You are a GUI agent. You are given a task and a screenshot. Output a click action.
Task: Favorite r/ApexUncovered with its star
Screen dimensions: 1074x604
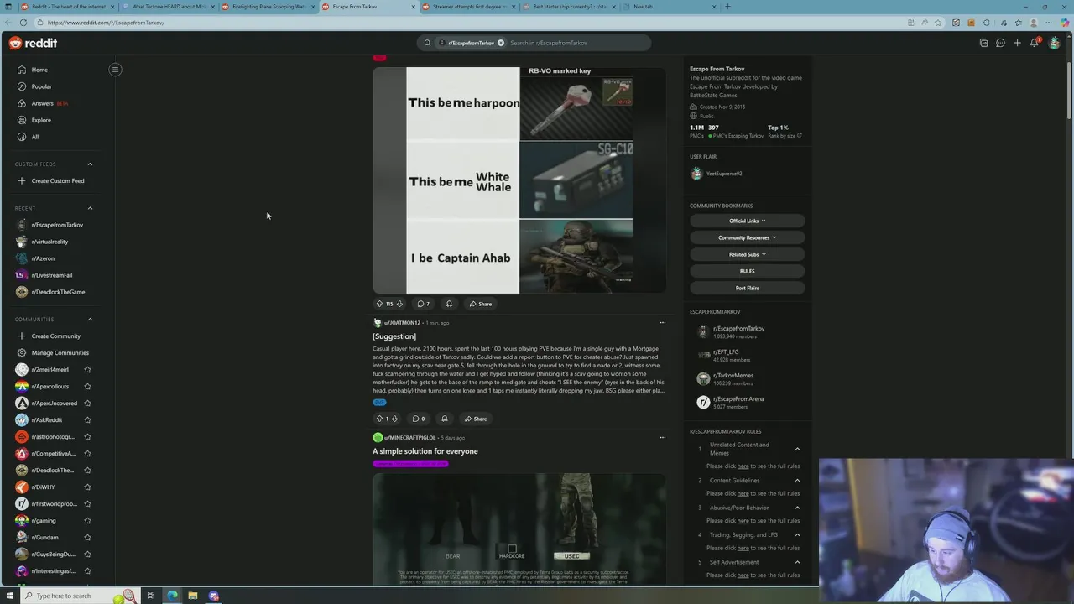(x=87, y=403)
